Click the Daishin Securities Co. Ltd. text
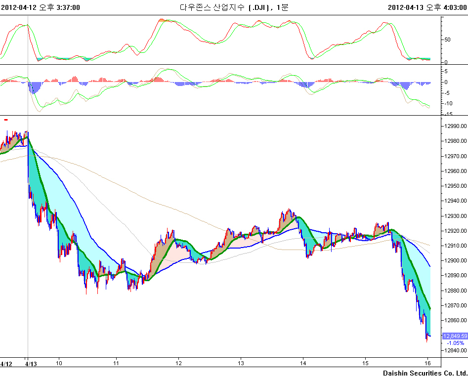 pyautogui.click(x=425, y=373)
